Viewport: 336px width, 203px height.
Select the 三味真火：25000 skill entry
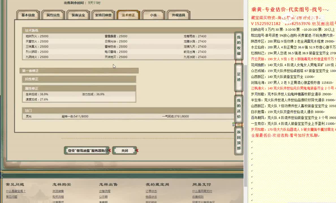tap(37, 47)
